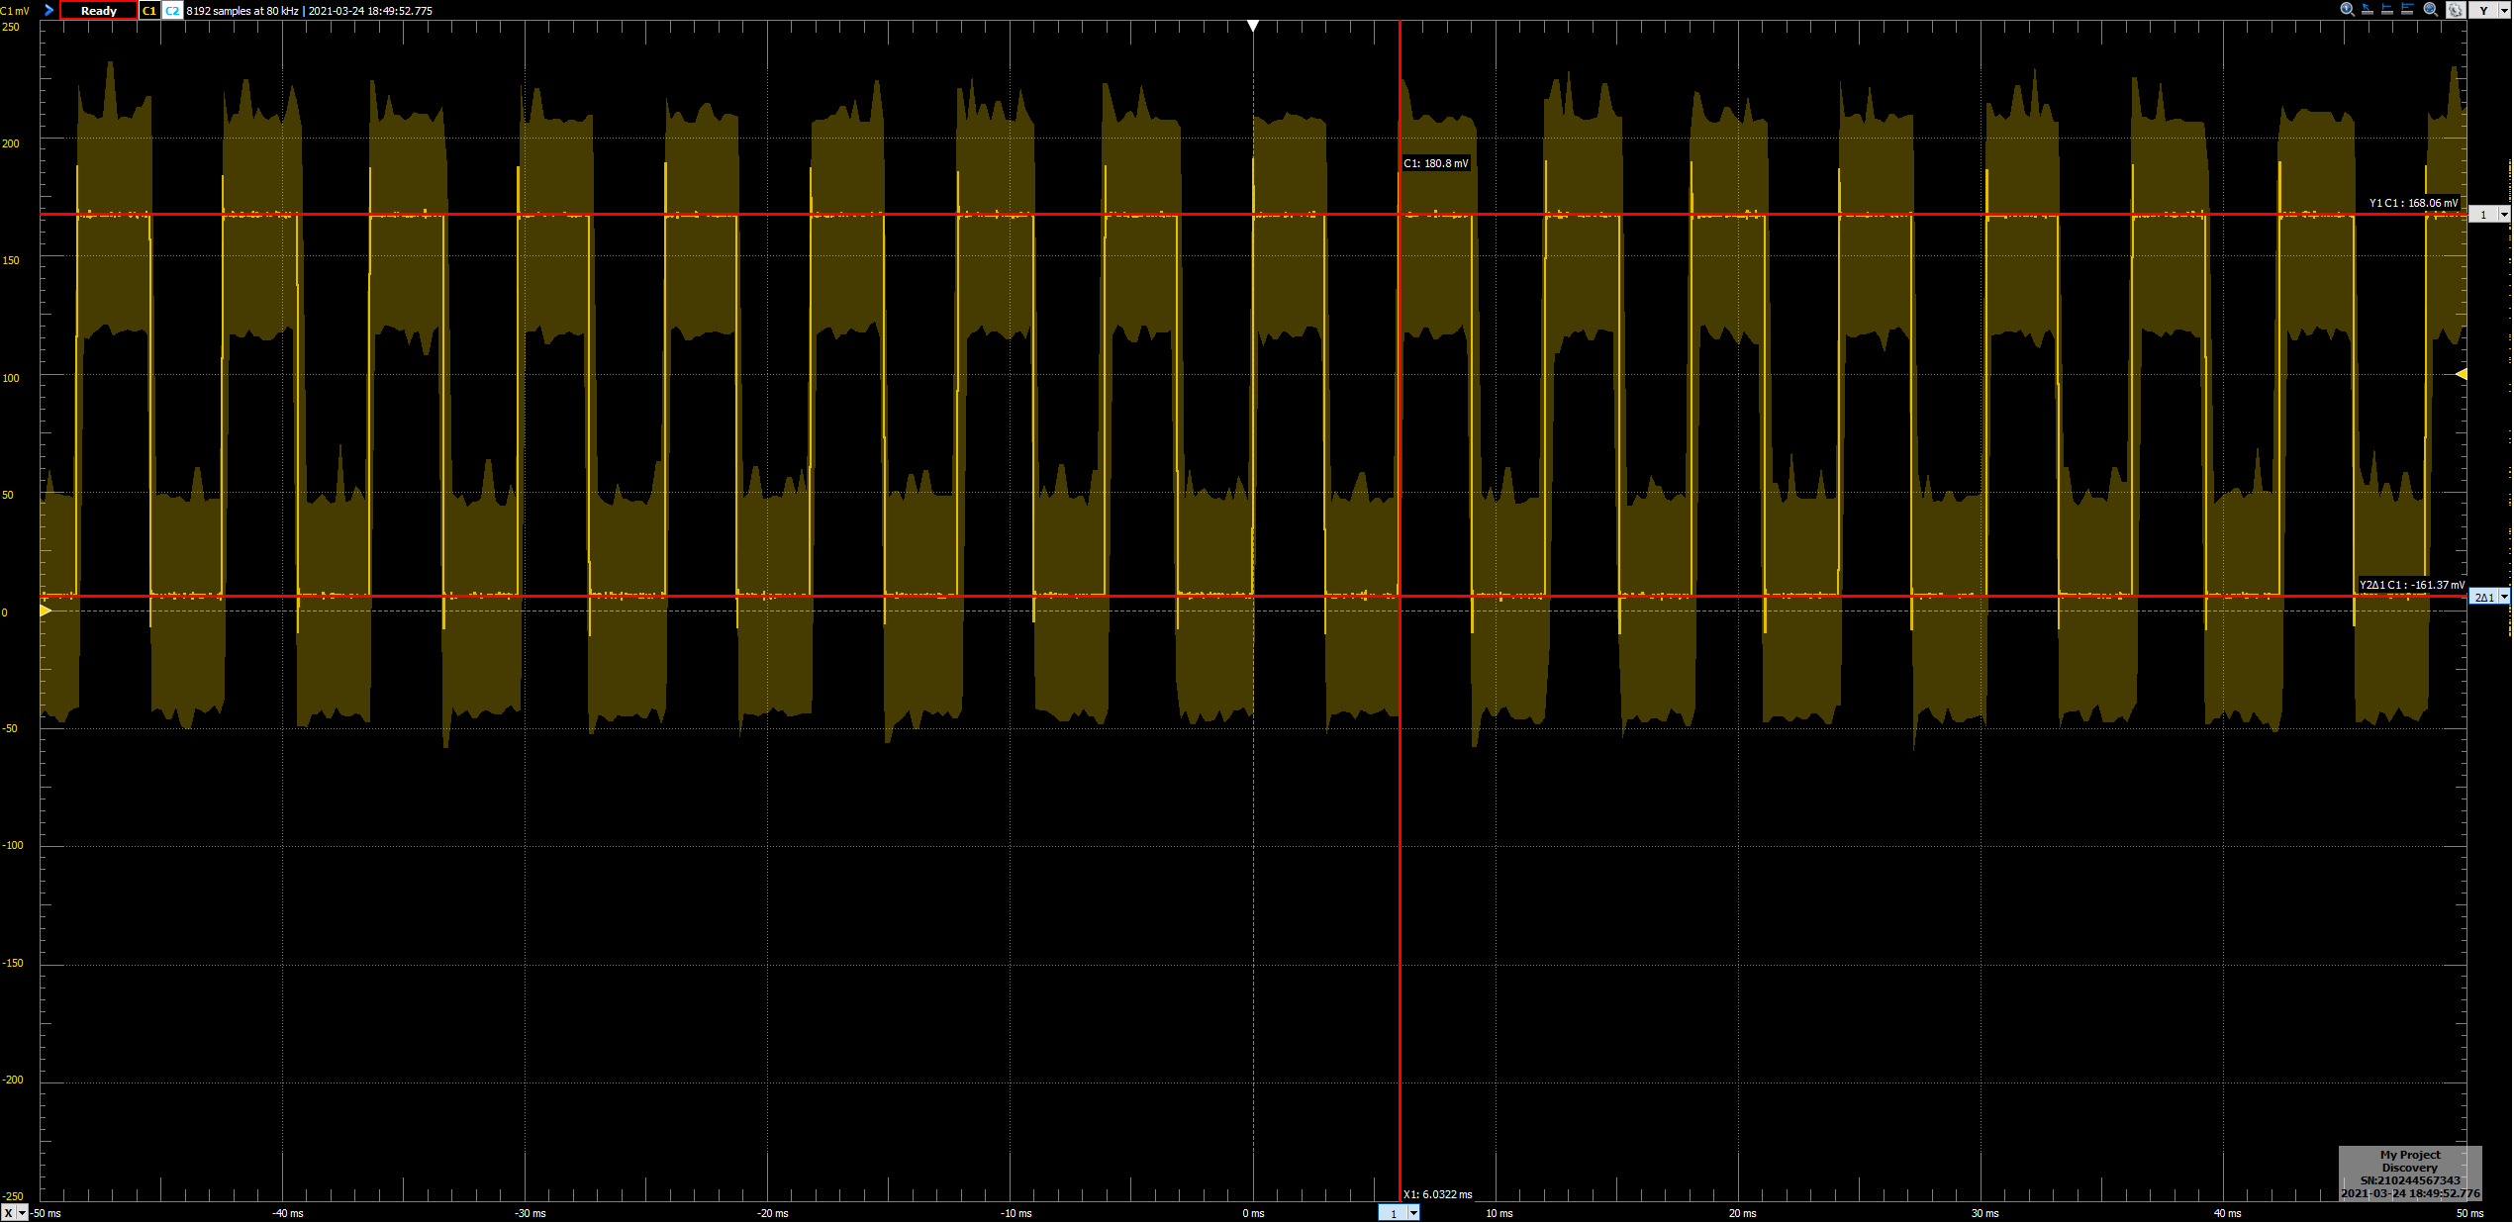Click the -20 ms time axis label
This screenshot has width=2514, height=1223.
[773, 1213]
